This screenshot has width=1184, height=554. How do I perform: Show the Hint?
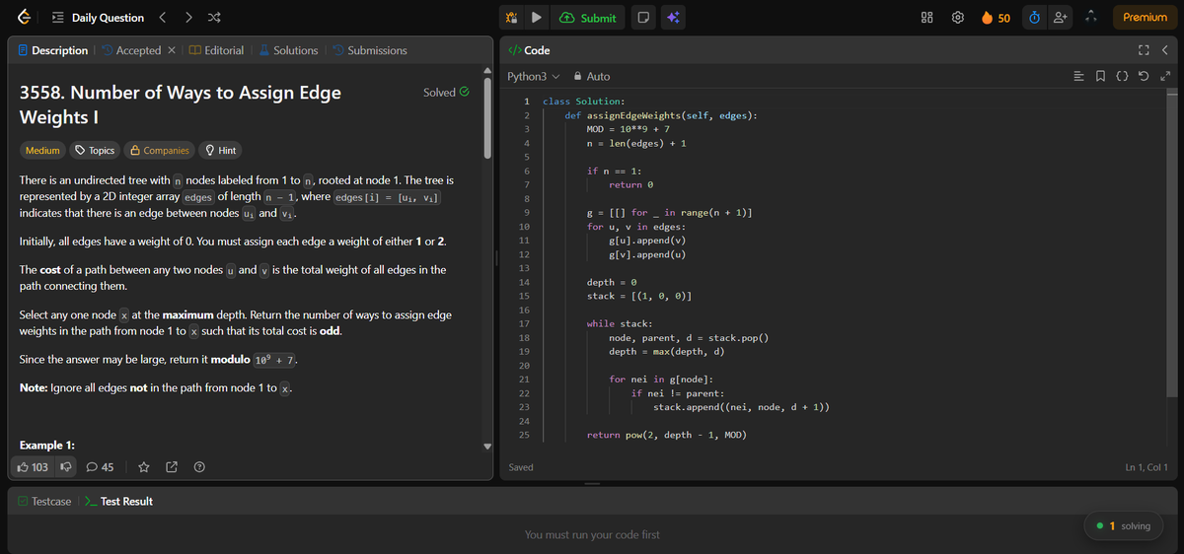pos(220,151)
